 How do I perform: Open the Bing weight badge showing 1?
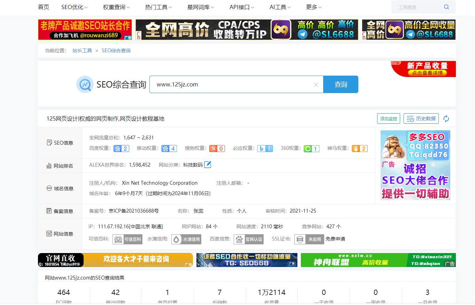[265, 148]
